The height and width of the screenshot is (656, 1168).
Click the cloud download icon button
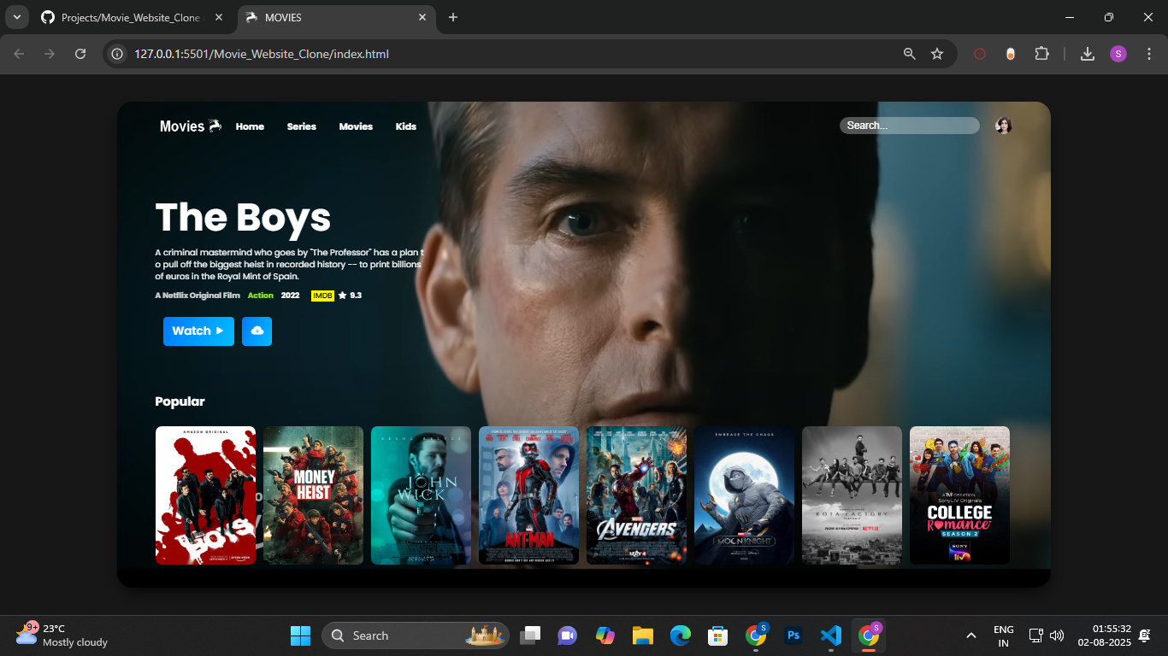(x=257, y=331)
